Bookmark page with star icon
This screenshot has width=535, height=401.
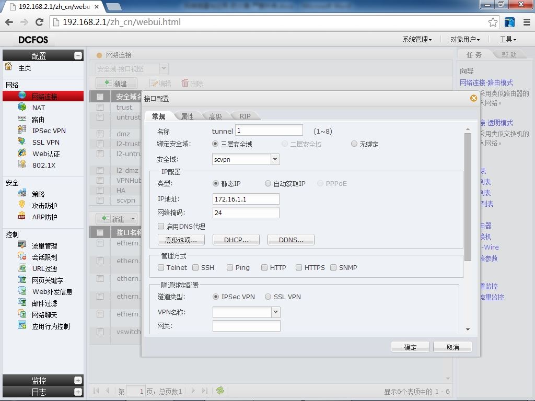tap(493, 22)
